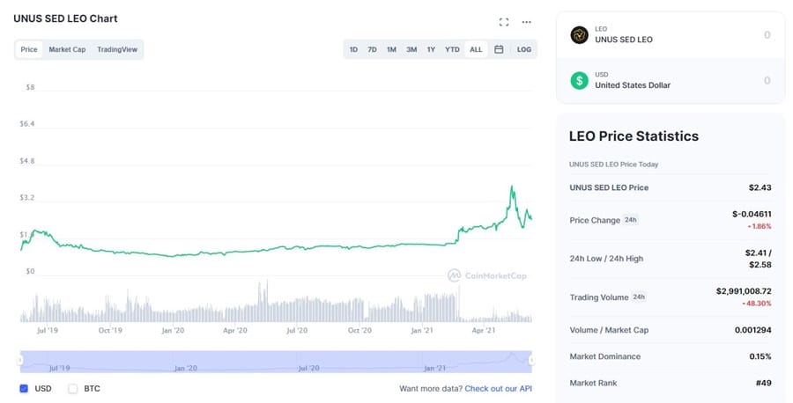The height and width of the screenshot is (403, 793).
Task: Select the YTD time range
Action: pos(452,49)
